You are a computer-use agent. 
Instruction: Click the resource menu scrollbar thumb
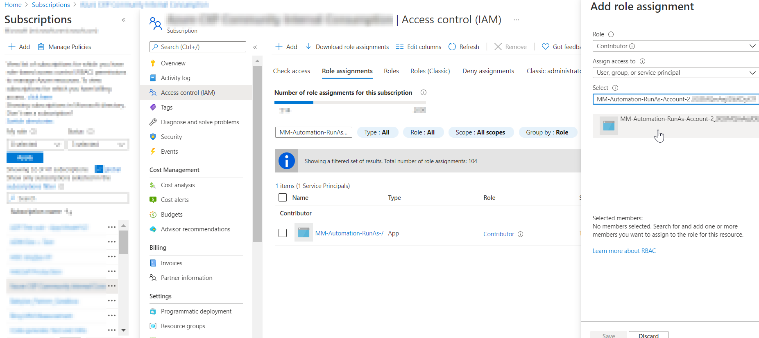pyautogui.click(x=257, y=153)
